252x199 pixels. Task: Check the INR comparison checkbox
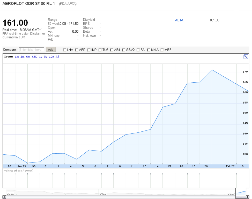pyautogui.click(x=89, y=50)
